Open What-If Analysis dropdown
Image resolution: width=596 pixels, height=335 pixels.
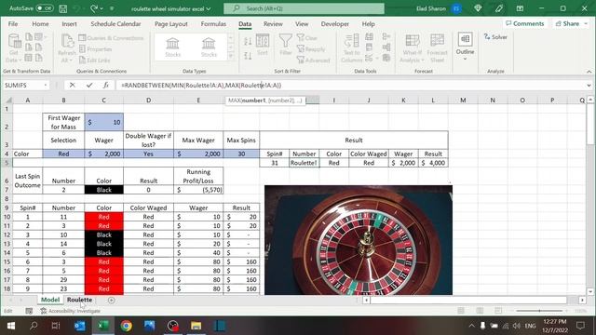pyautogui.click(x=412, y=47)
